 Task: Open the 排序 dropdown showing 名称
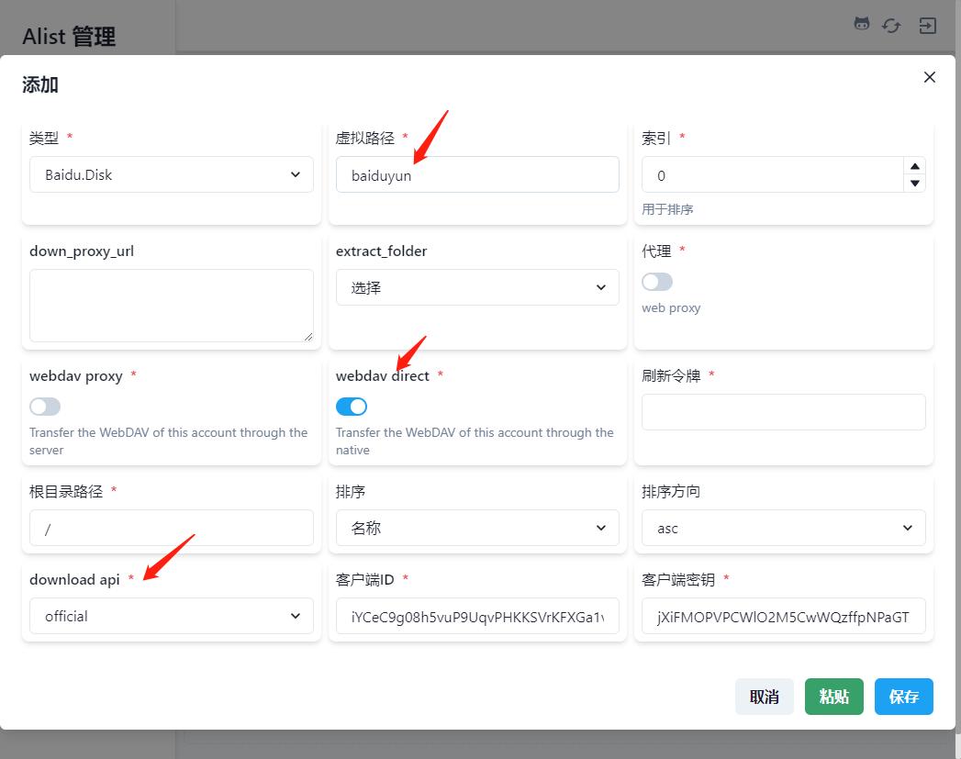click(x=476, y=528)
